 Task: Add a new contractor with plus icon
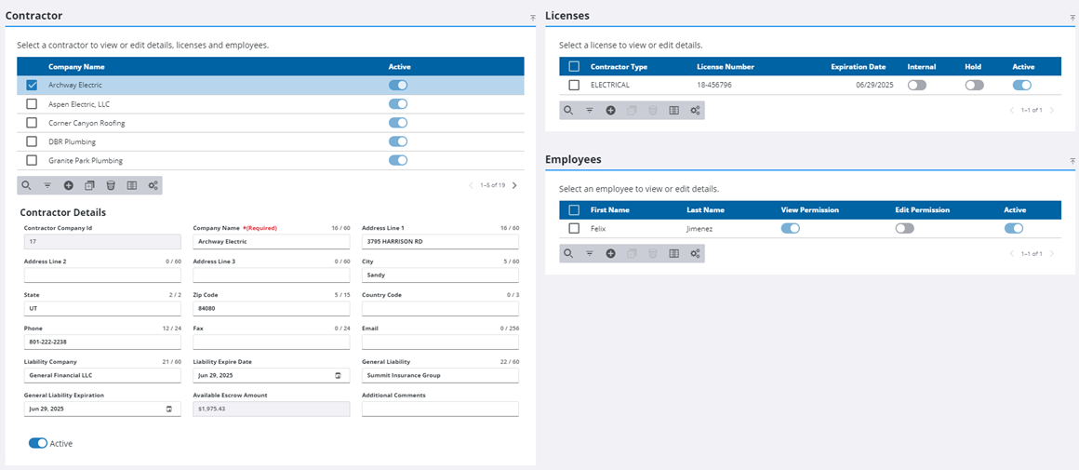coord(68,185)
